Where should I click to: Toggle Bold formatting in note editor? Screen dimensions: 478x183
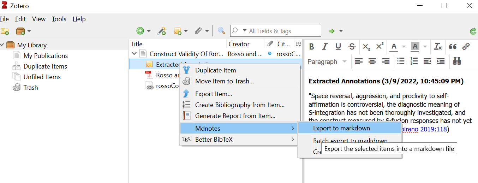pos(311,46)
